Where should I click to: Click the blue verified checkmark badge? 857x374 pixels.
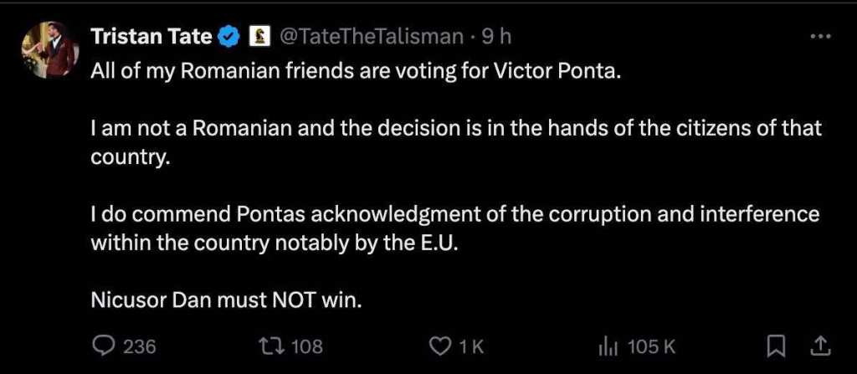tap(229, 36)
